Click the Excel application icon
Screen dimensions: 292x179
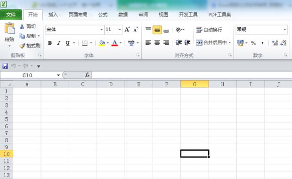click(x=3, y=4)
